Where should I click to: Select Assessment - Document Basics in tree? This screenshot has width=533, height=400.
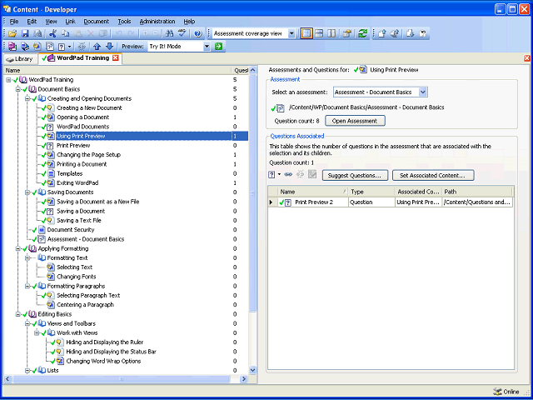pos(86,239)
